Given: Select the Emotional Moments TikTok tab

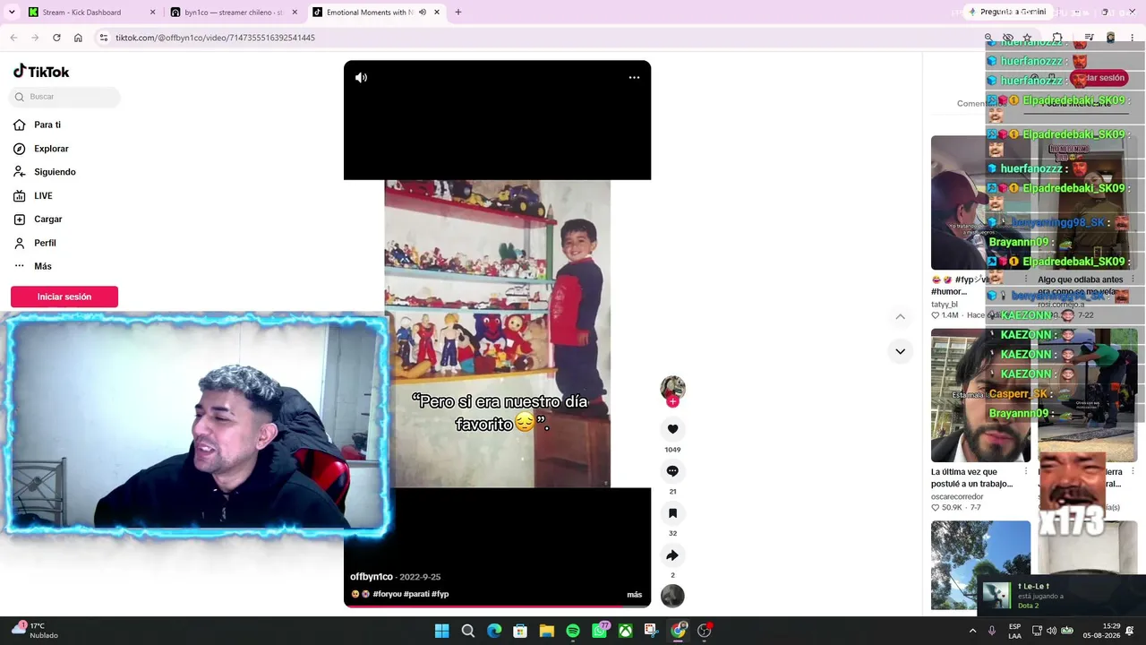Looking at the screenshot, I should pyautogui.click(x=375, y=13).
